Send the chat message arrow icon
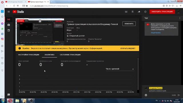 [179, 95]
